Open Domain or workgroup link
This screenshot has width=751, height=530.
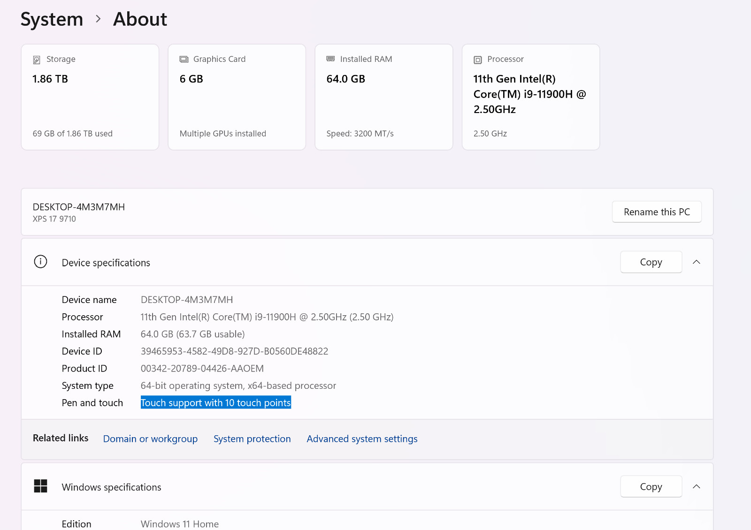150,439
